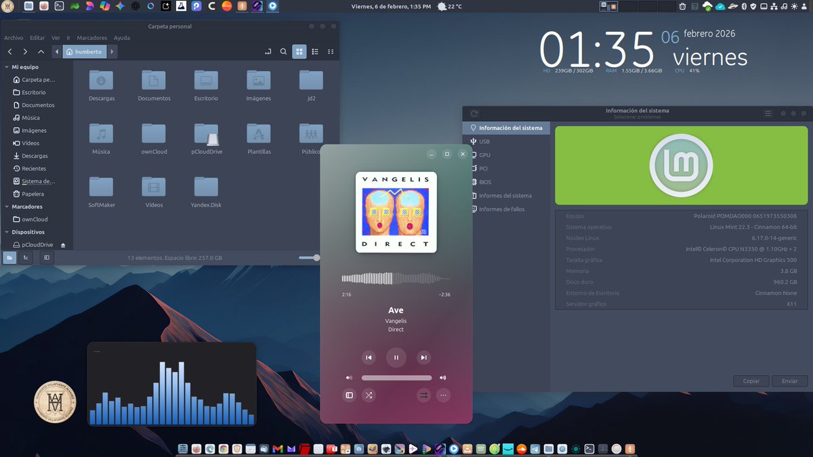Image resolution: width=813 pixels, height=457 pixels.
Task: Open the Marcadores menu in the menu bar
Action: (92, 38)
